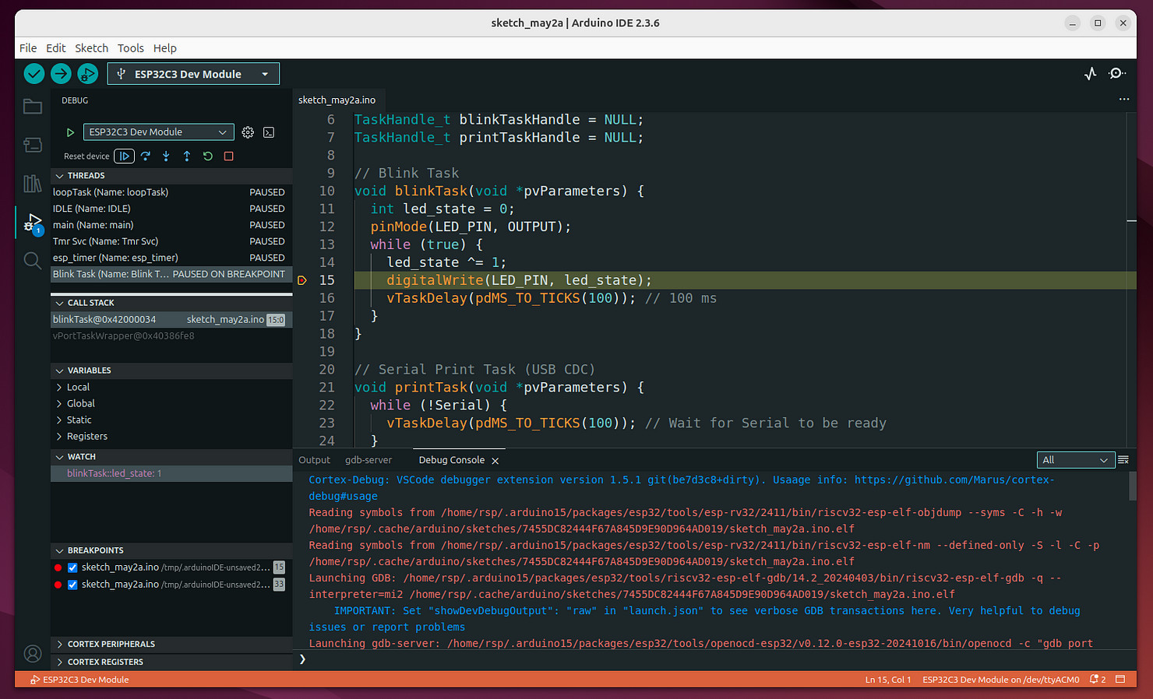Select the blinkTask::led_state watch entry
1153x699 pixels.
171,473
